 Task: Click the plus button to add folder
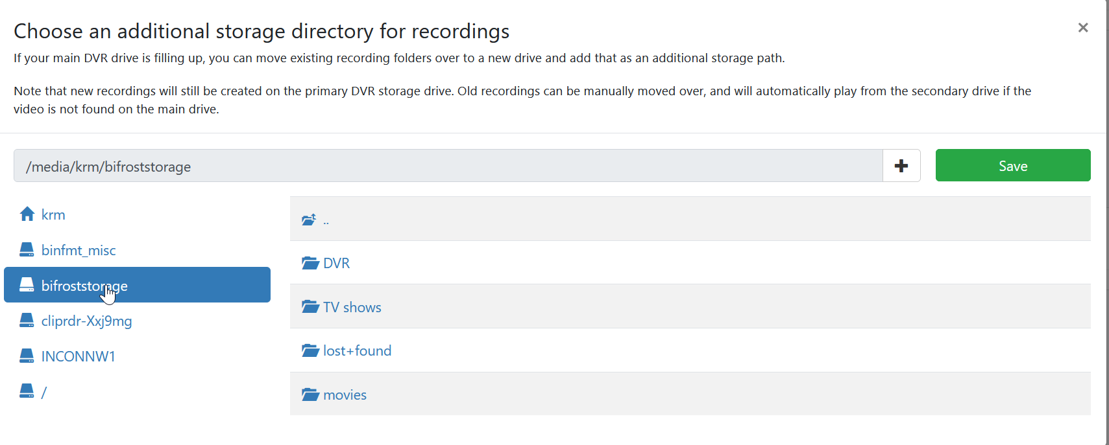pos(901,166)
